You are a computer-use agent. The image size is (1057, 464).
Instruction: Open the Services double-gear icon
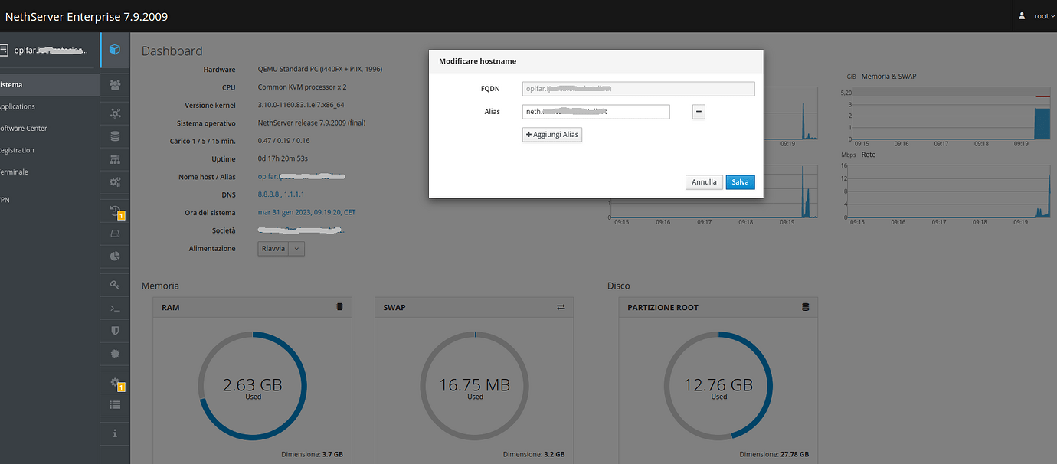pos(115,182)
